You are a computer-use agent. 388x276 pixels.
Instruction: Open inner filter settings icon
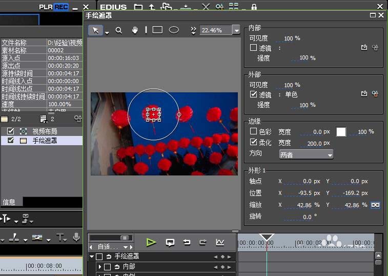pyautogui.click(x=375, y=47)
